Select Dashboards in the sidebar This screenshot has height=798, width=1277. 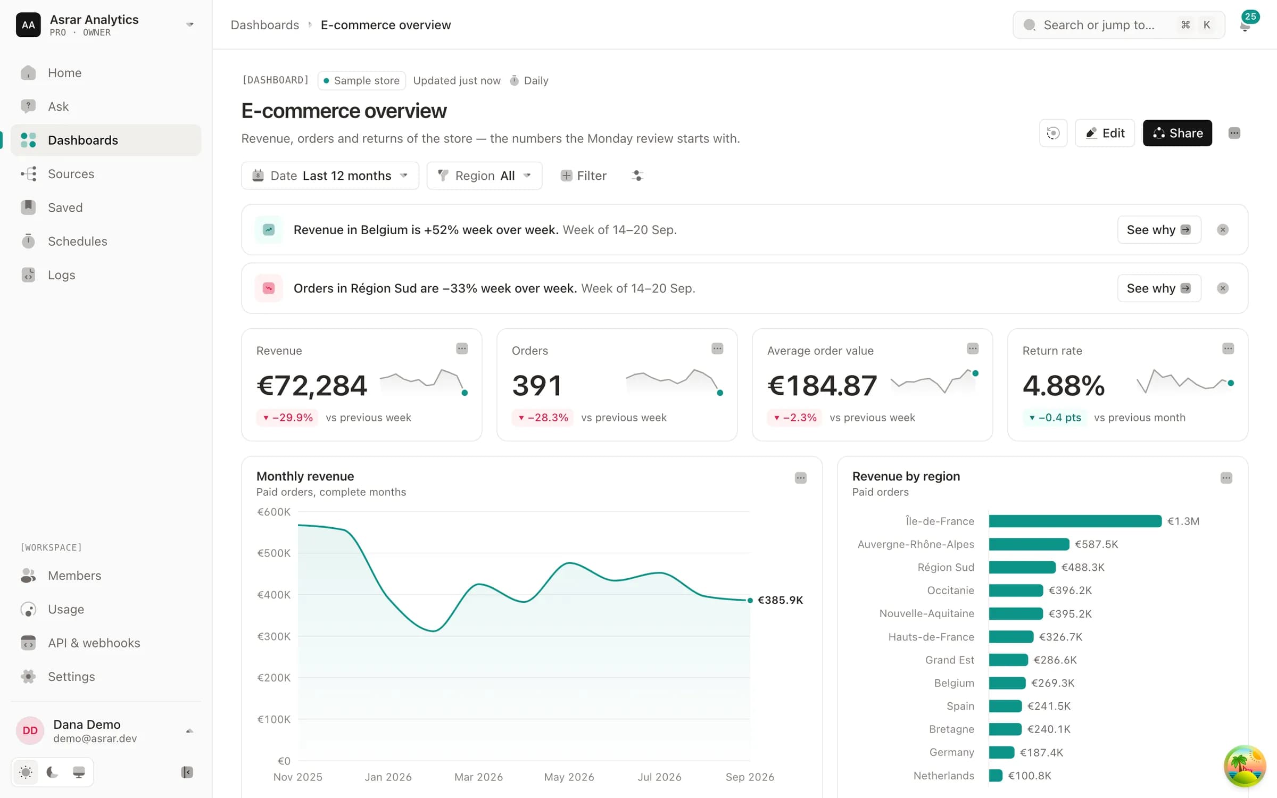click(x=105, y=140)
